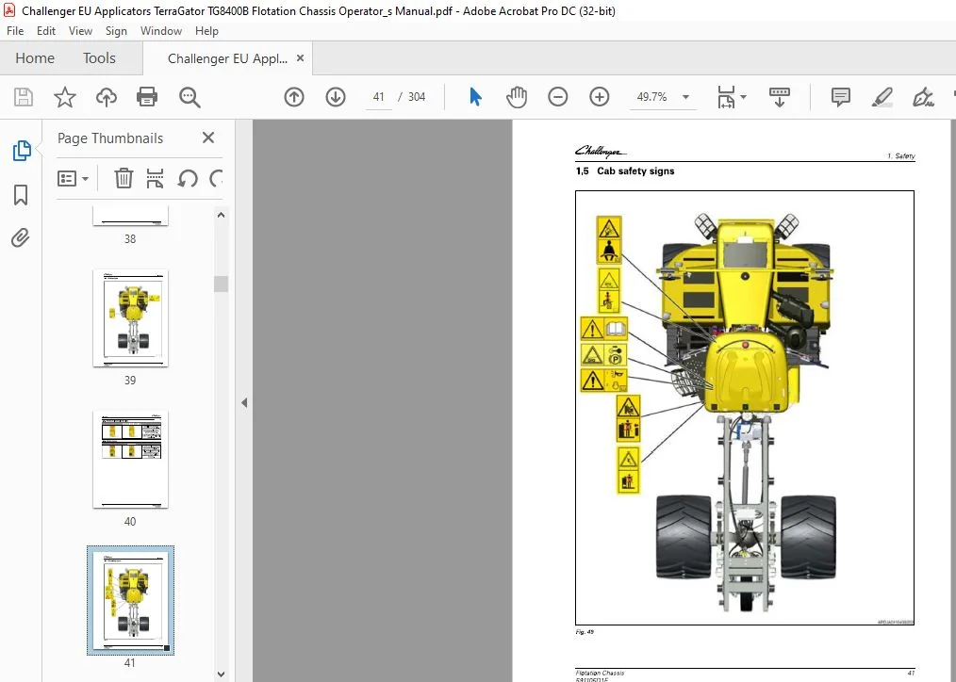Open the Sign document pen tool
956x682 pixels.
(x=923, y=97)
